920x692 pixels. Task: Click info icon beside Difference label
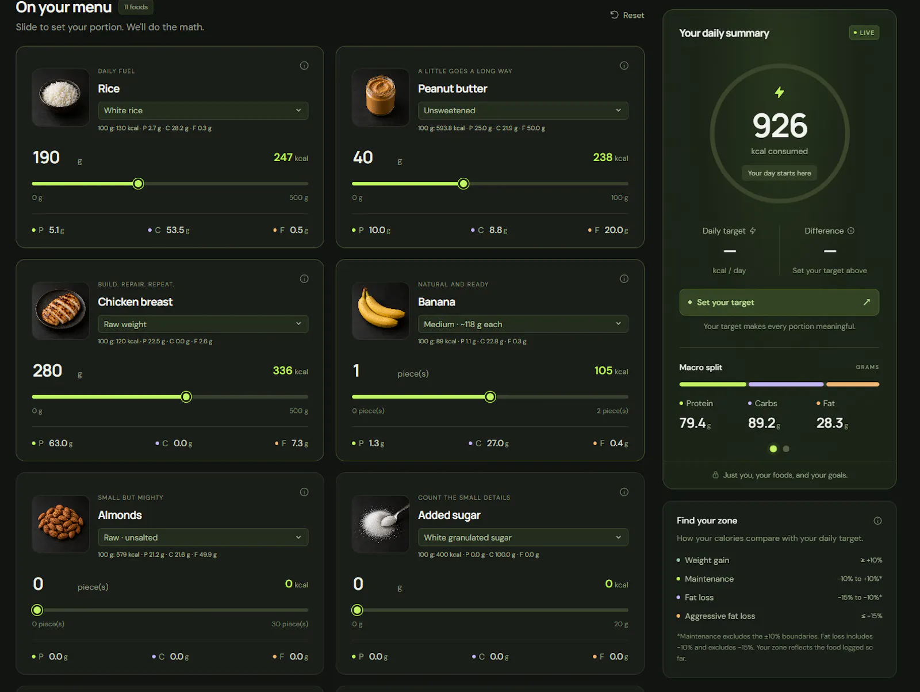(x=851, y=231)
